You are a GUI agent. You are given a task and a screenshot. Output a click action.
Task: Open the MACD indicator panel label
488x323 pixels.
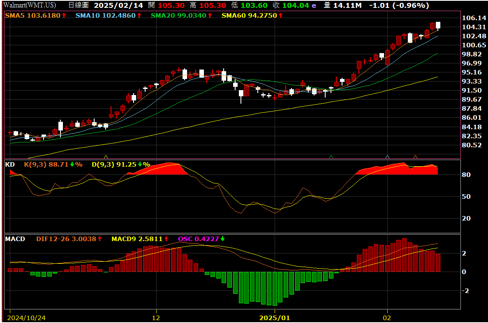15,239
